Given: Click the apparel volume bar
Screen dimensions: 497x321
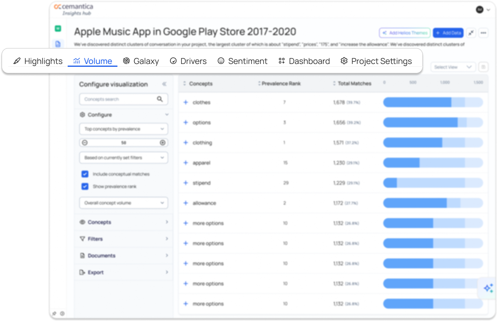Looking at the screenshot, I should coord(433,163).
